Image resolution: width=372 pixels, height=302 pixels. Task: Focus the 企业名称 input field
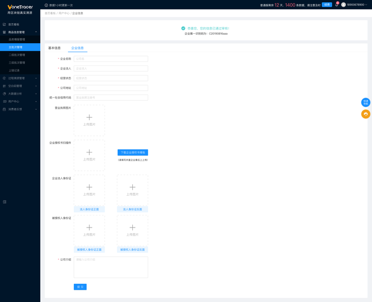tap(111, 59)
